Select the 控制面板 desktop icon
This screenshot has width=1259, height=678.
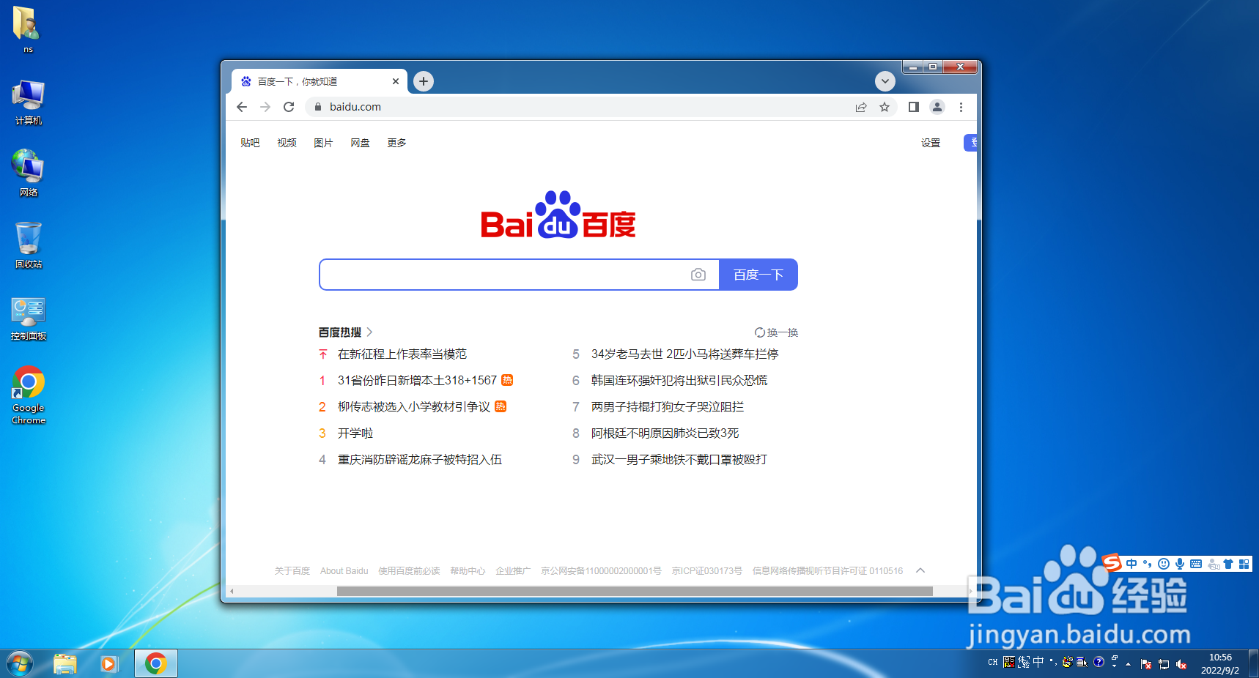click(28, 318)
